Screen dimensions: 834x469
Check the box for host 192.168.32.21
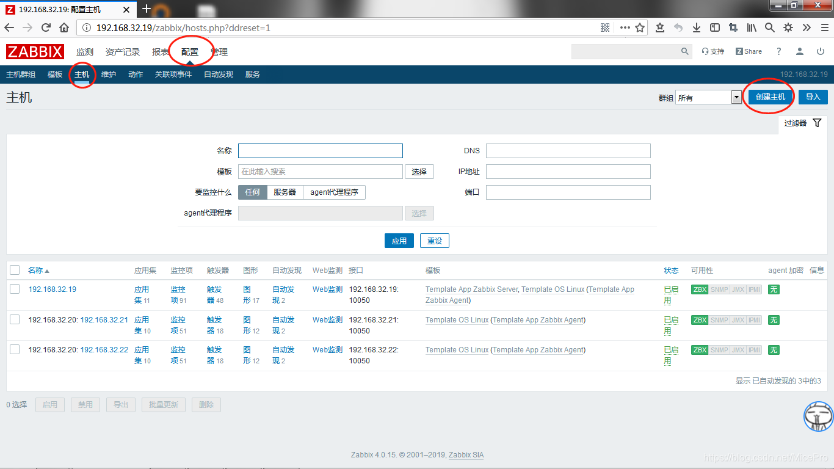15,319
